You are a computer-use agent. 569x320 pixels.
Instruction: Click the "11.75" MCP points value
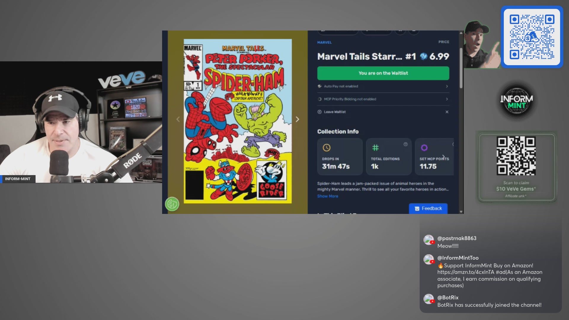click(x=428, y=167)
